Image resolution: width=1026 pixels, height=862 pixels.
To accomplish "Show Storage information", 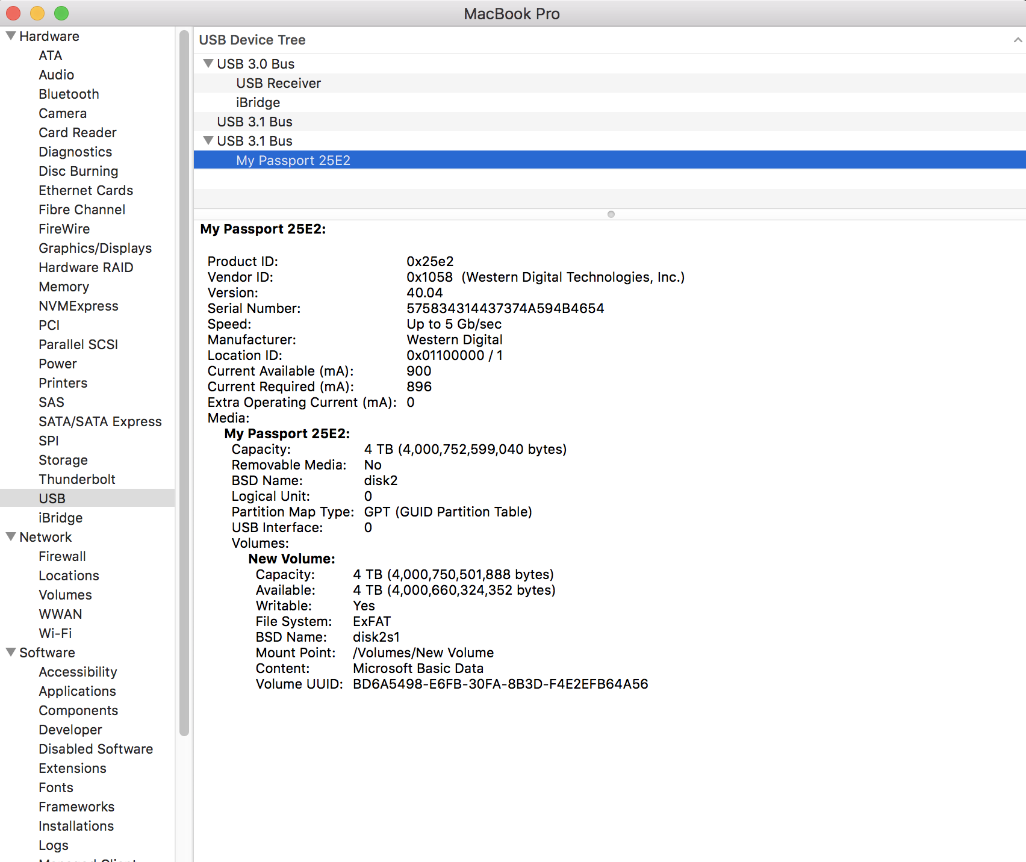I will point(63,460).
